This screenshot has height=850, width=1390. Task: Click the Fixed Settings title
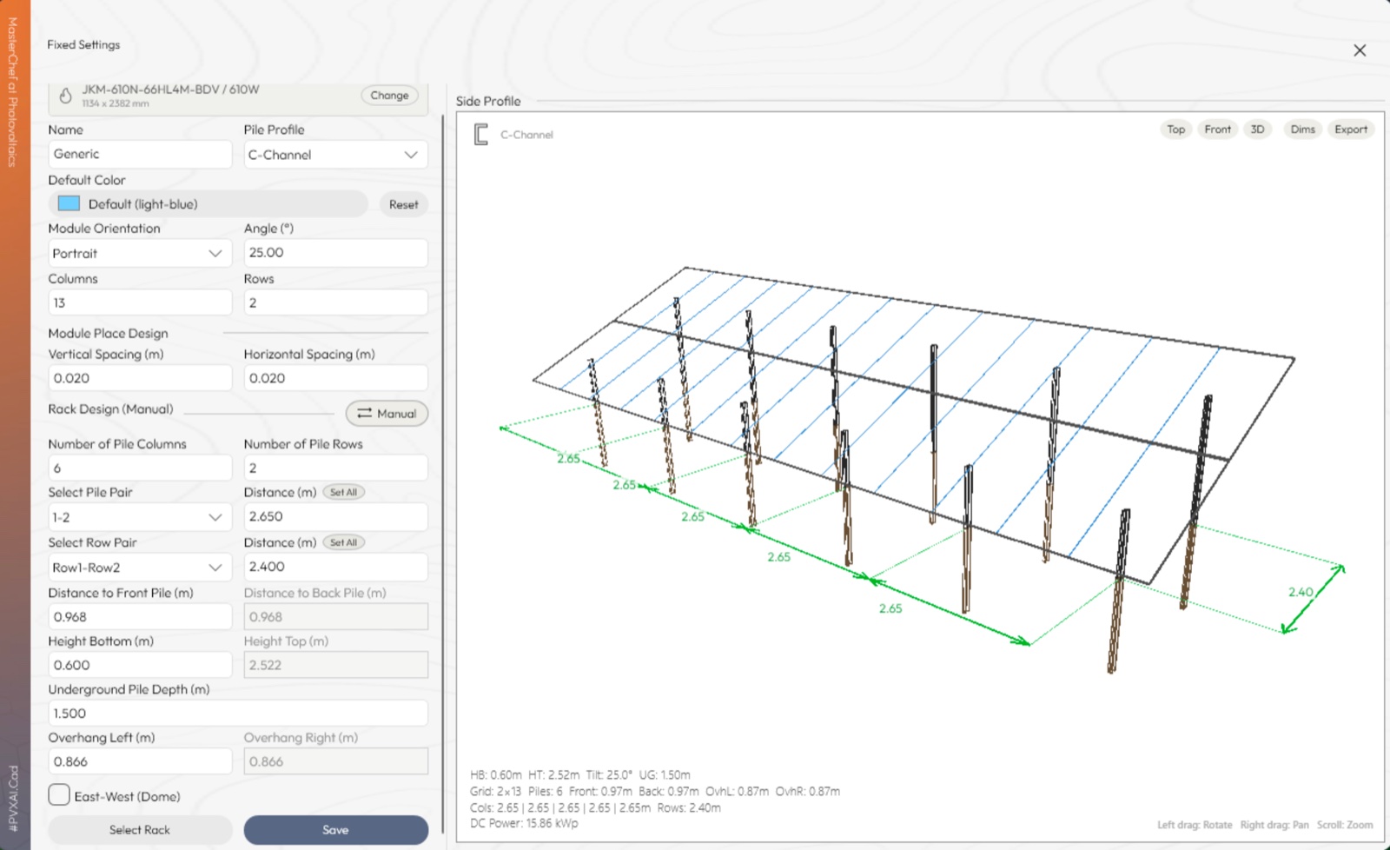coord(83,44)
